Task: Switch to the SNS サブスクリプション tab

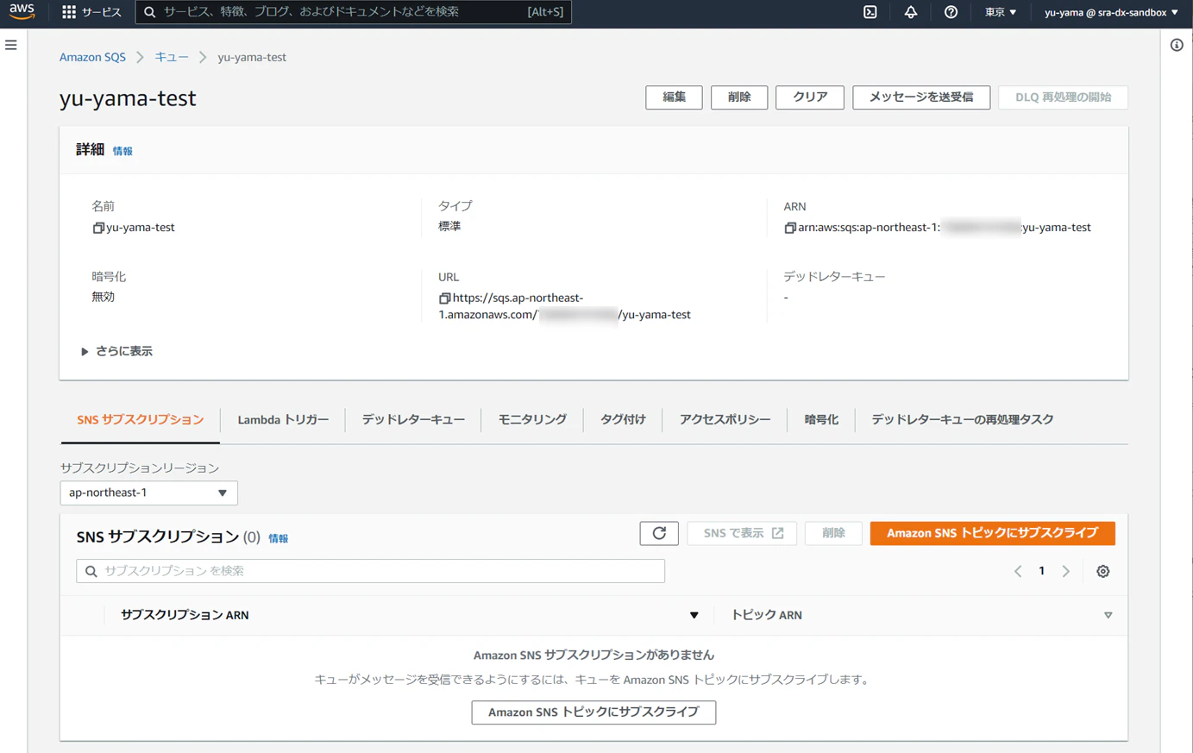Action: pyautogui.click(x=141, y=420)
